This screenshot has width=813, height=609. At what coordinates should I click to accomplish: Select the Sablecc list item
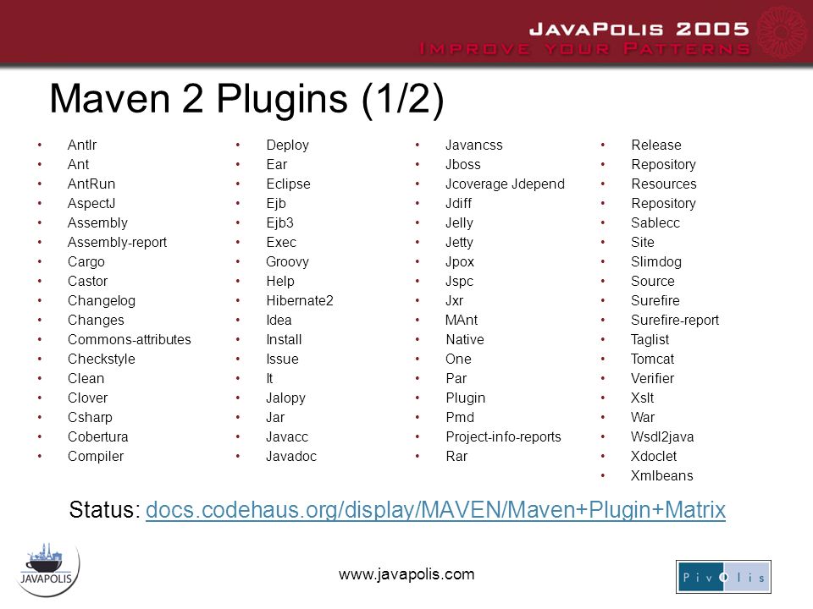click(655, 223)
